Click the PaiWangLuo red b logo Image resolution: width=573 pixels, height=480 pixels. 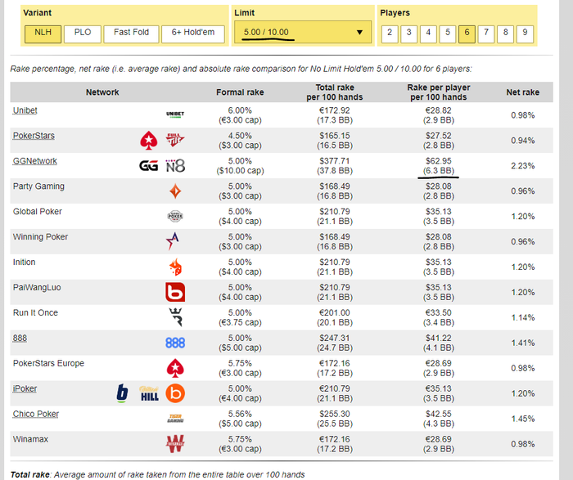click(x=175, y=292)
